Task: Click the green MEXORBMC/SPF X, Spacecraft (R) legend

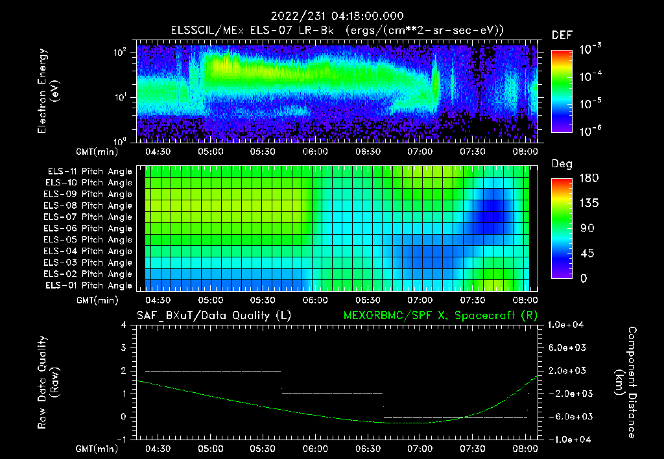Action: click(x=440, y=316)
